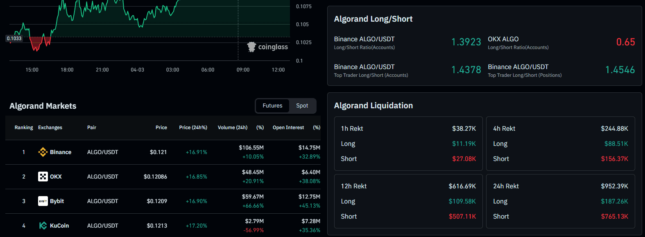Click the 09:00 time marker on chart

tap(243, 70)
